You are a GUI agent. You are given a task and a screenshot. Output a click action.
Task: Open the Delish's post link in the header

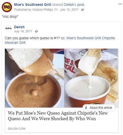(x=74, y=5)
